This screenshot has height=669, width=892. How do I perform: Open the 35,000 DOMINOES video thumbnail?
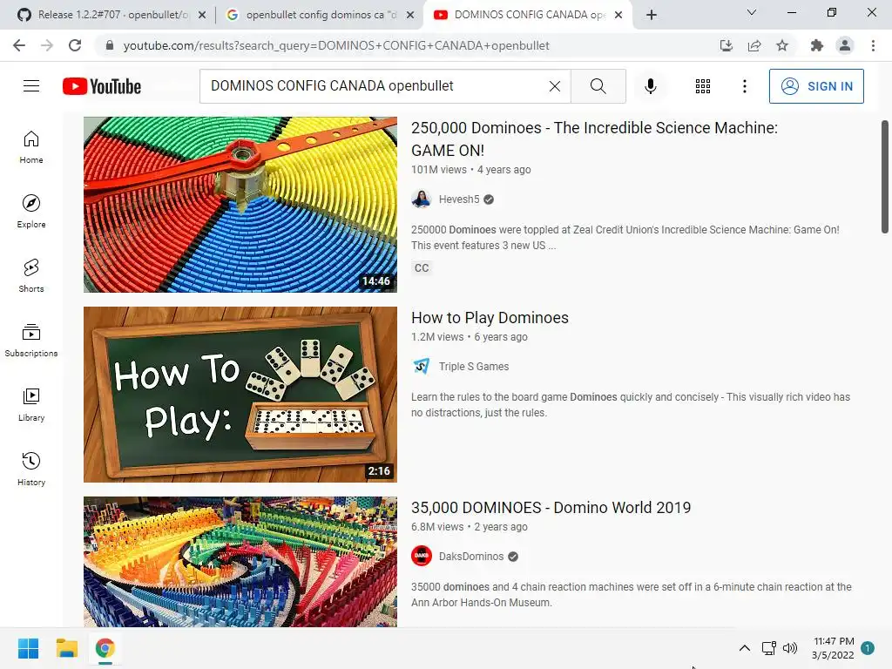[240, 562]
